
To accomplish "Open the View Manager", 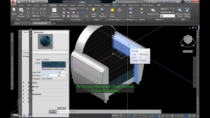I will pyautogui.click(x=21, y=12).
